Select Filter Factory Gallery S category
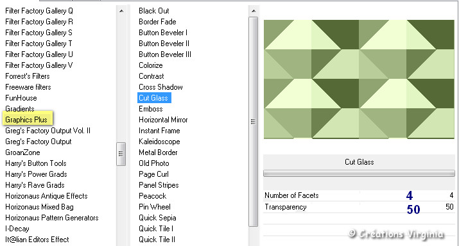 tap(39, 33)
